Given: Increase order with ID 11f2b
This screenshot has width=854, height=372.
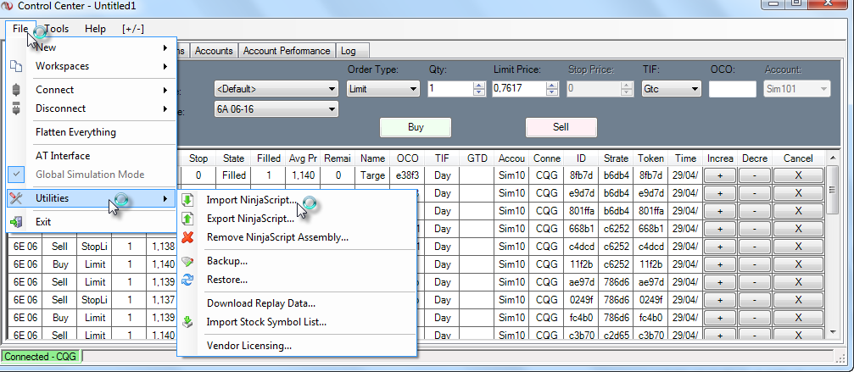Looking at the screenshot, I should pos(719,264).
